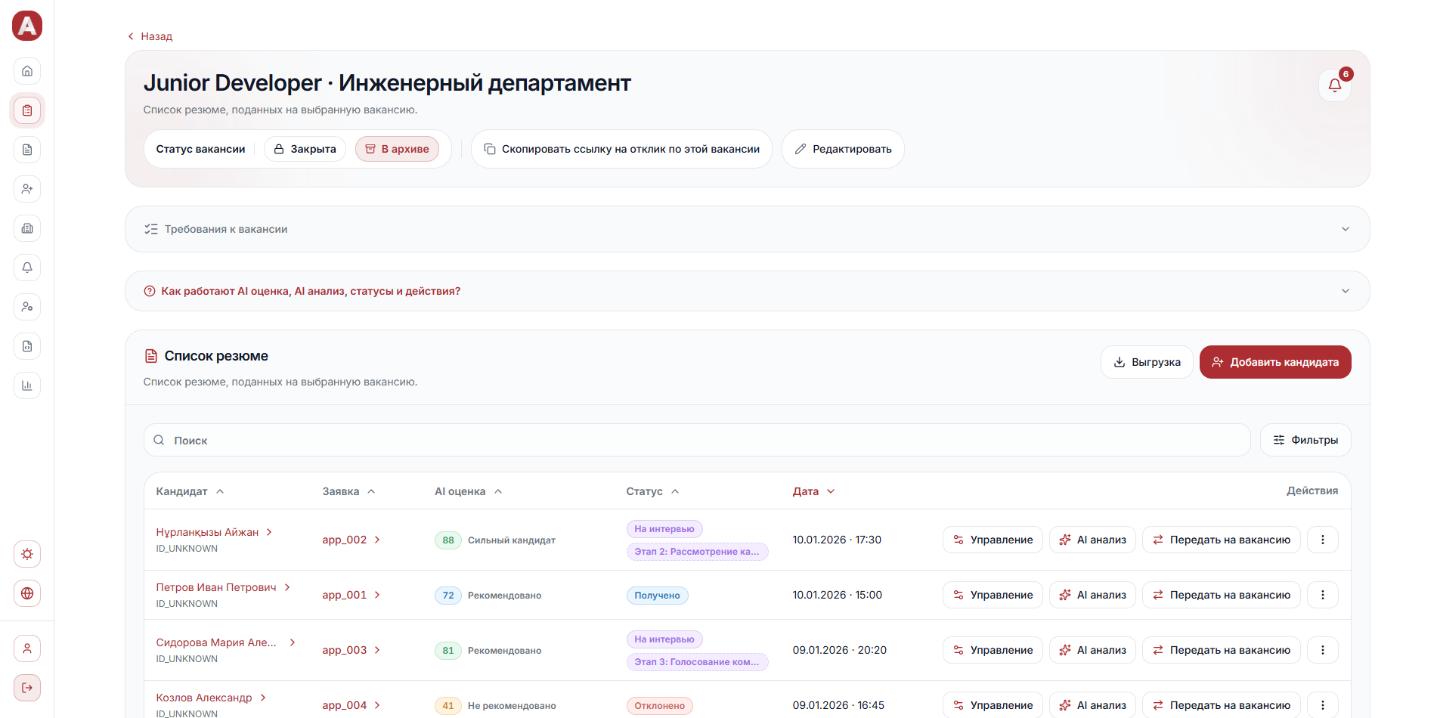Open more-options menu for Нұрланқызы Айжан row
Screen dimensions: 1437x718
[x=1323, y=540]
